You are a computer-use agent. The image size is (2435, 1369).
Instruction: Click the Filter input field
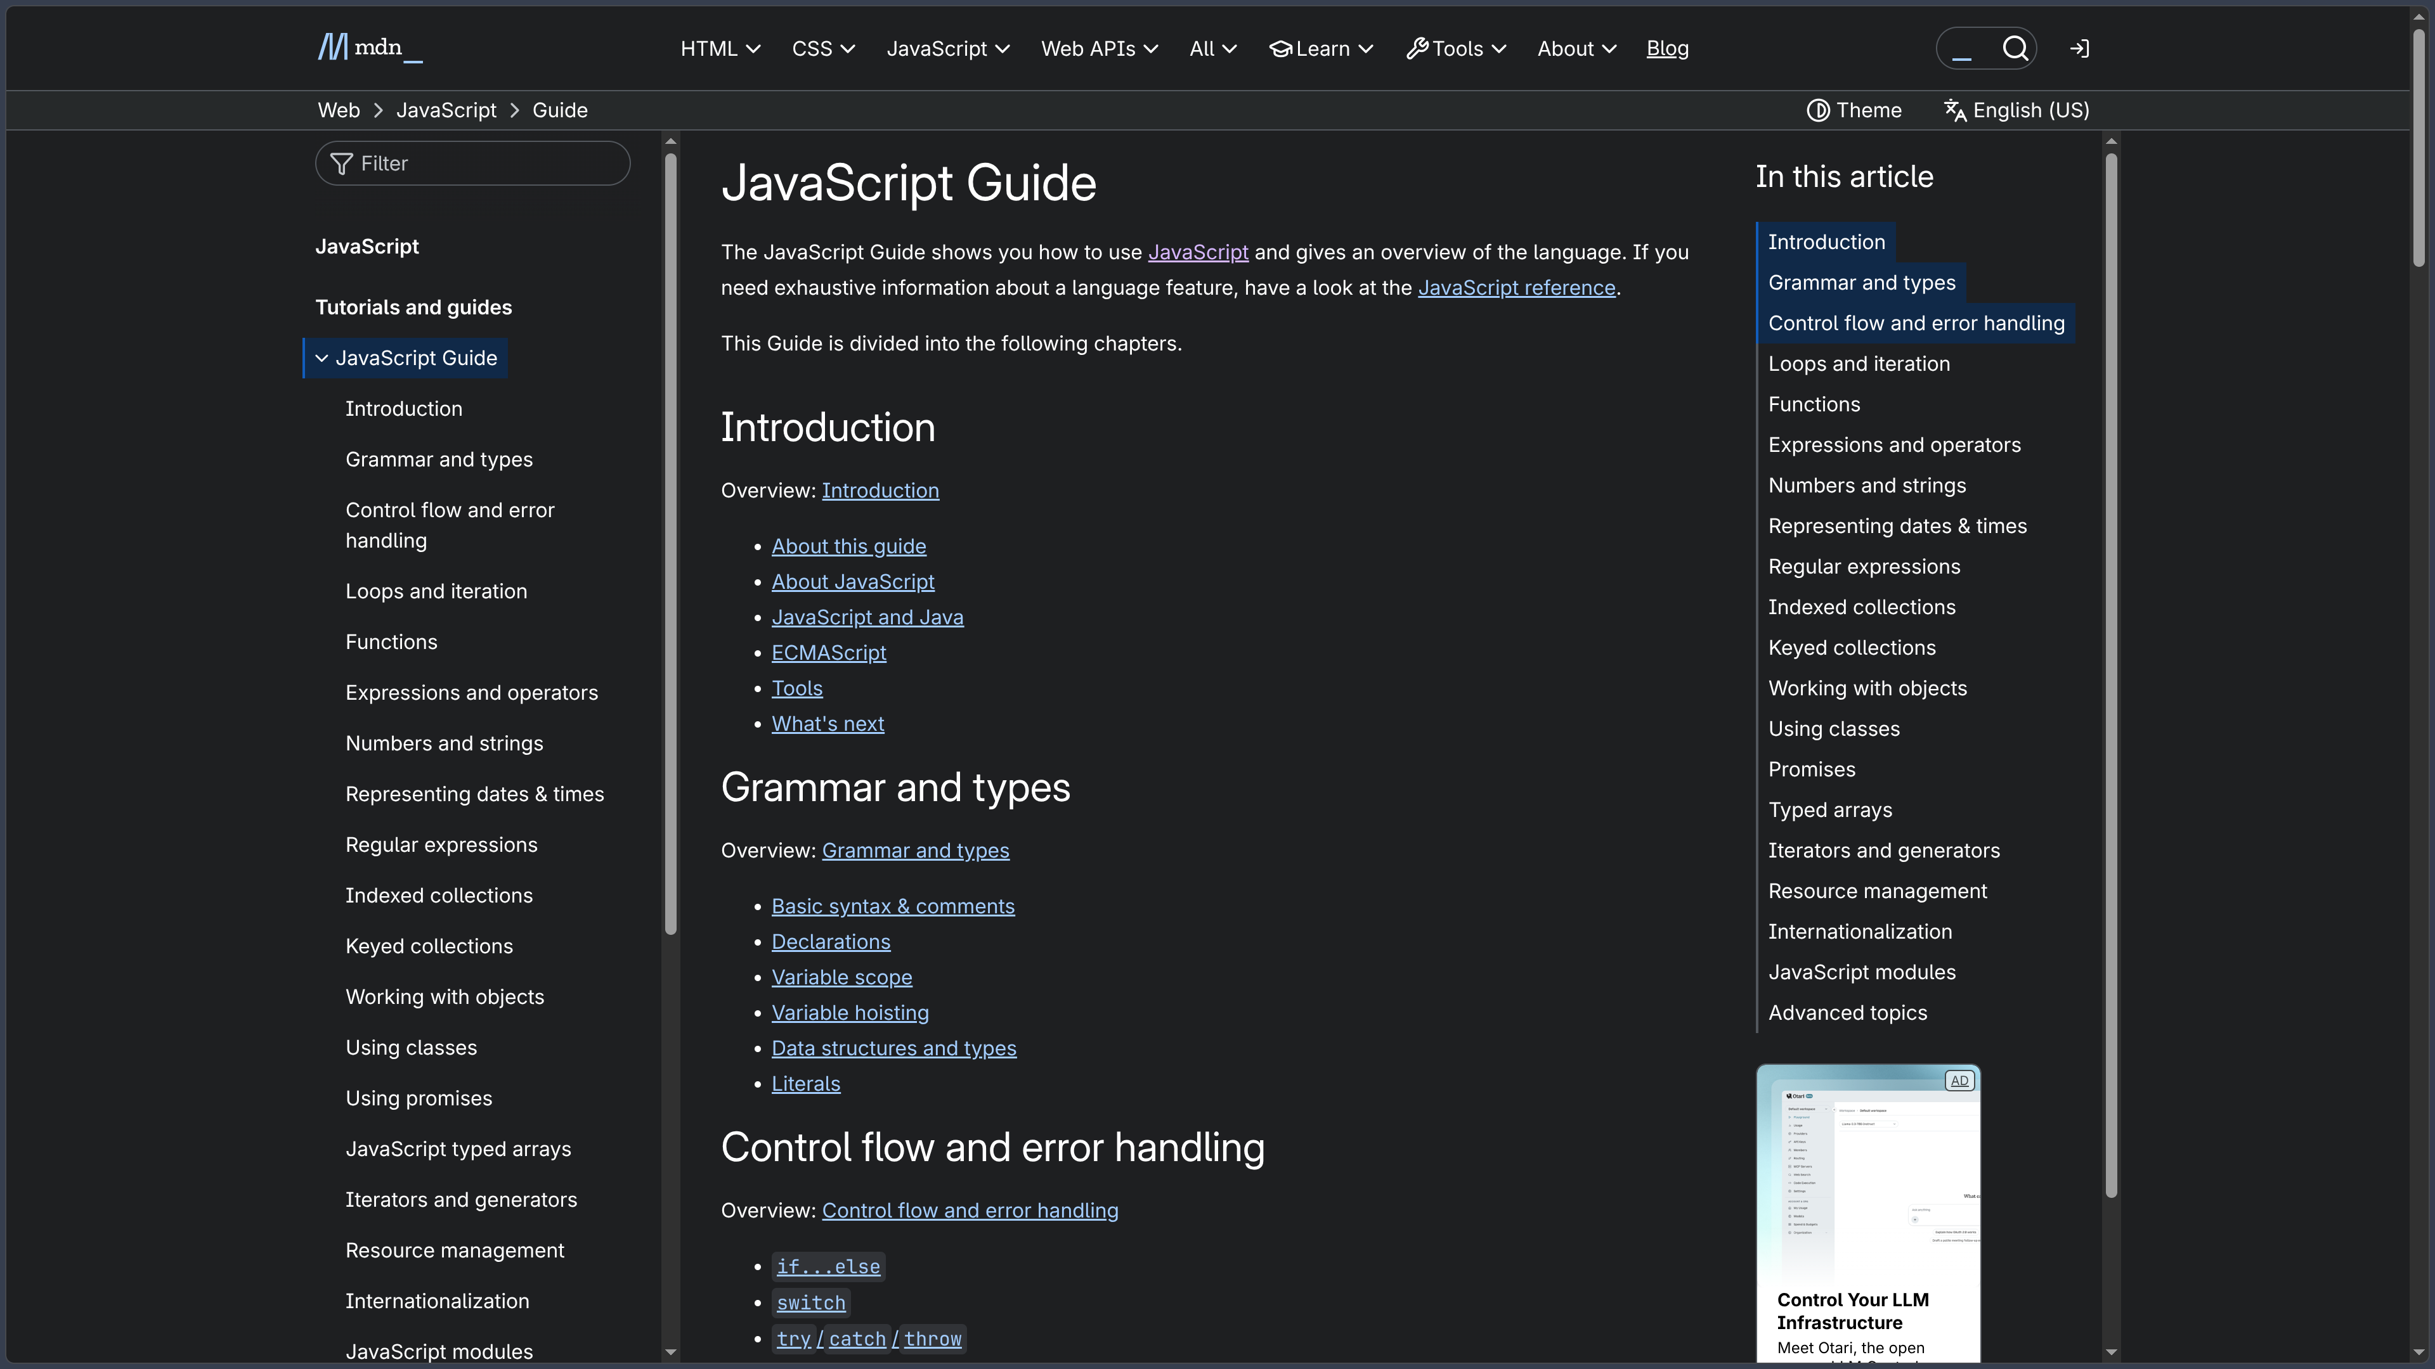(x=472, y=164)
